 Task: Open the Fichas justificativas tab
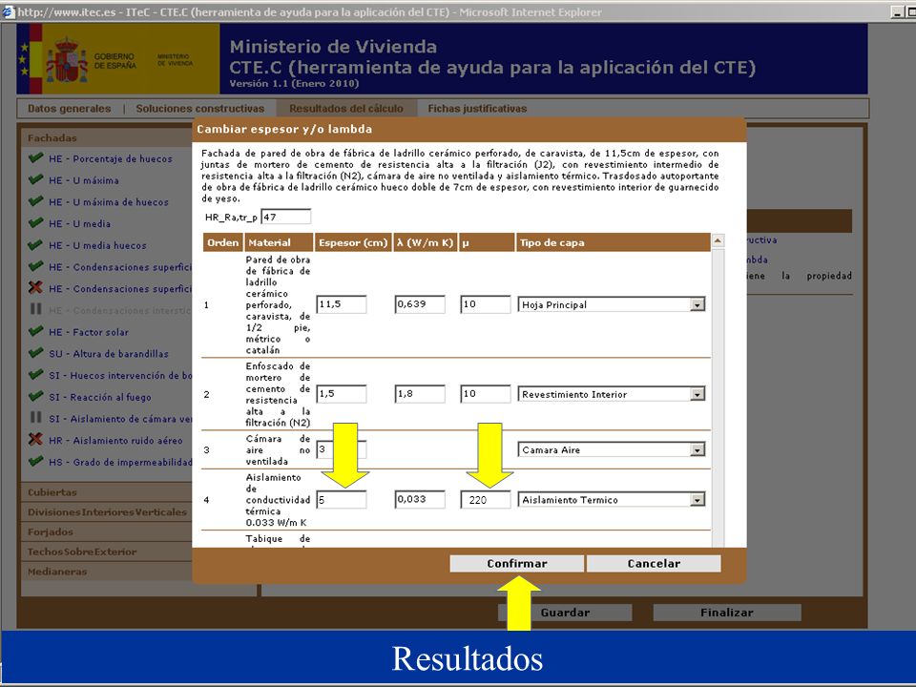pyautogui.click(x=477, y=108)
